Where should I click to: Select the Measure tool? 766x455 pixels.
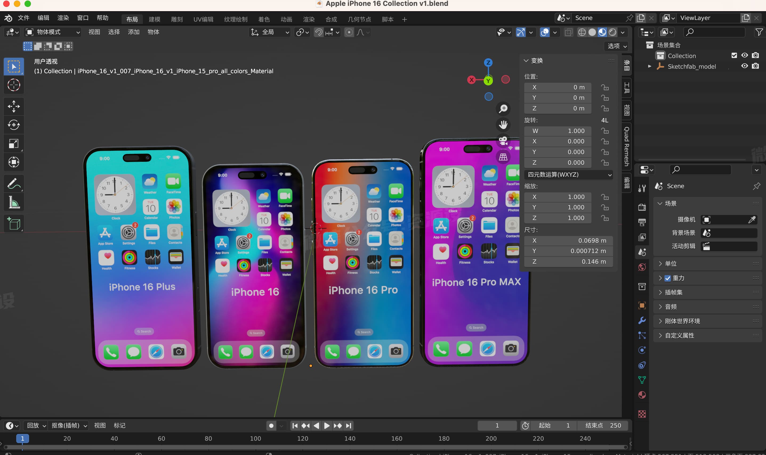click(14, 202)
